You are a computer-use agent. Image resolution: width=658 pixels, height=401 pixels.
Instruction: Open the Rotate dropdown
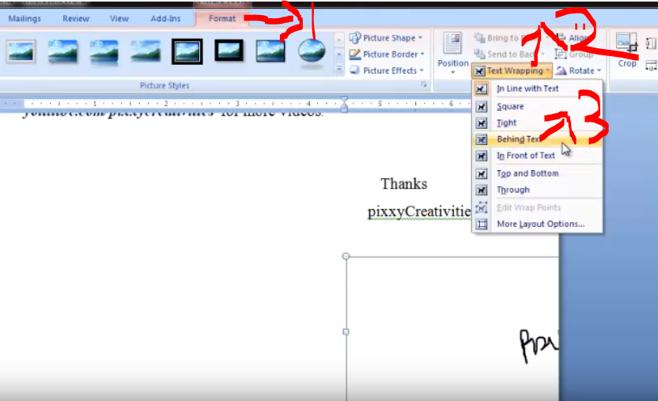click(579, 71)
